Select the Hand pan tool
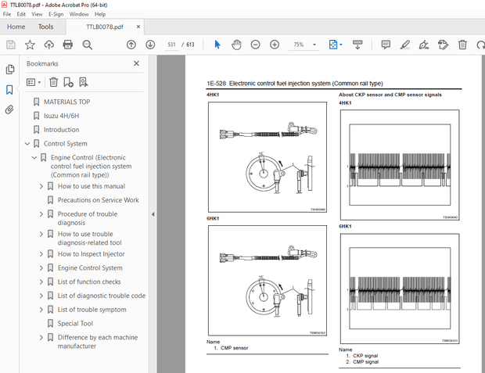This screenshot has width=485, height=373. pyautogui.click(x=237, y=45)
